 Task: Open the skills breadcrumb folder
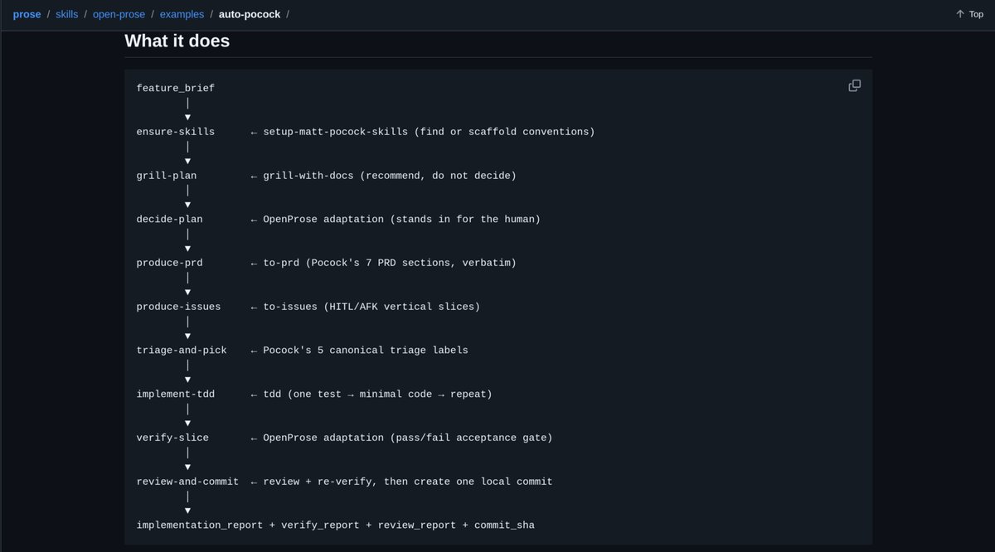tap(67, 14)
